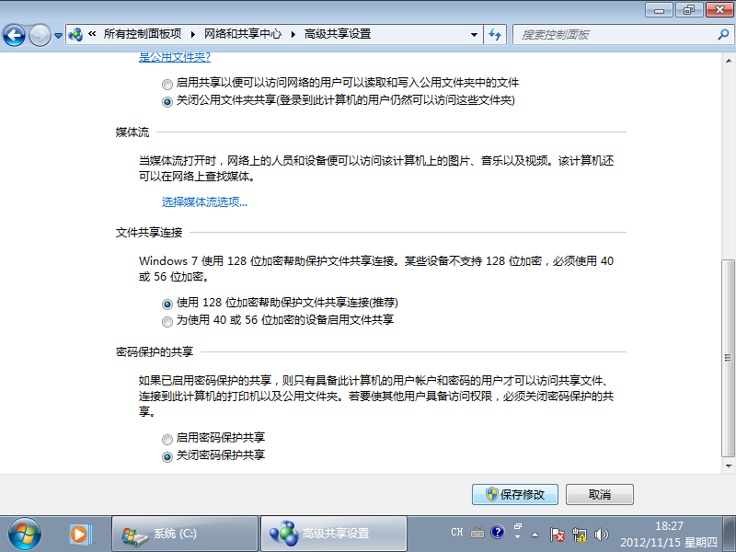
Task: Click the scrollbar up arrow
Action: pyautogui.click(x=728, y=61)
